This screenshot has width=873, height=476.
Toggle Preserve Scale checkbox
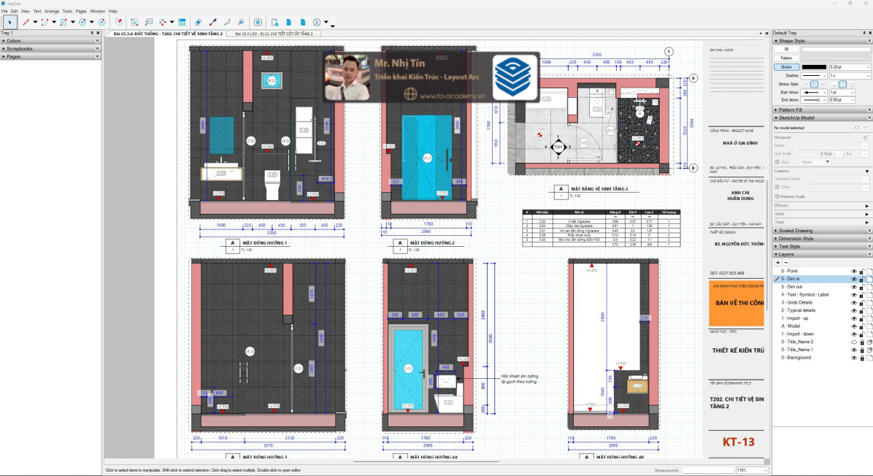point(777,196)
